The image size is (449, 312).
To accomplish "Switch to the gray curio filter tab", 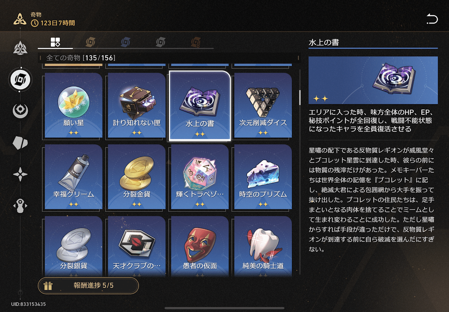I will click(x=161, y=42).
